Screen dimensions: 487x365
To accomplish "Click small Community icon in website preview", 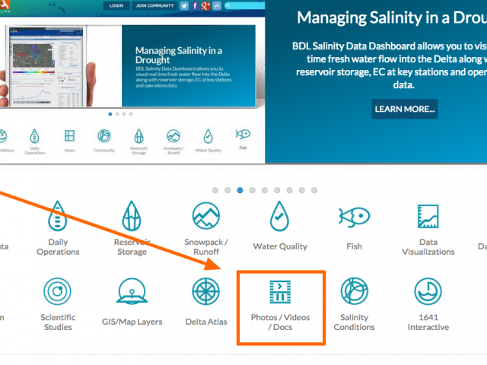I will [104, 136].
